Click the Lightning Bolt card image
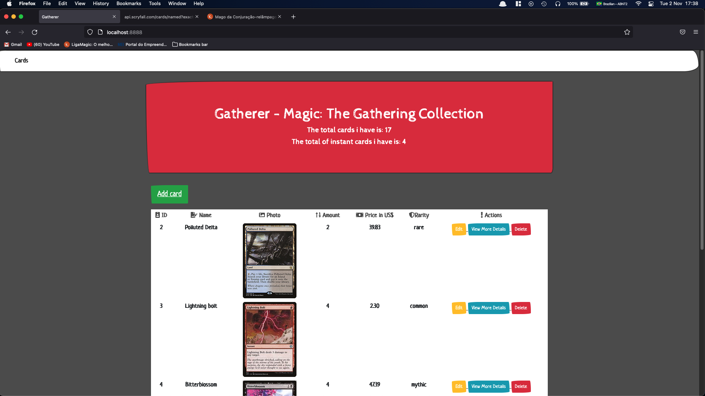This screenshot has width=705, height=396. [270, 339]
